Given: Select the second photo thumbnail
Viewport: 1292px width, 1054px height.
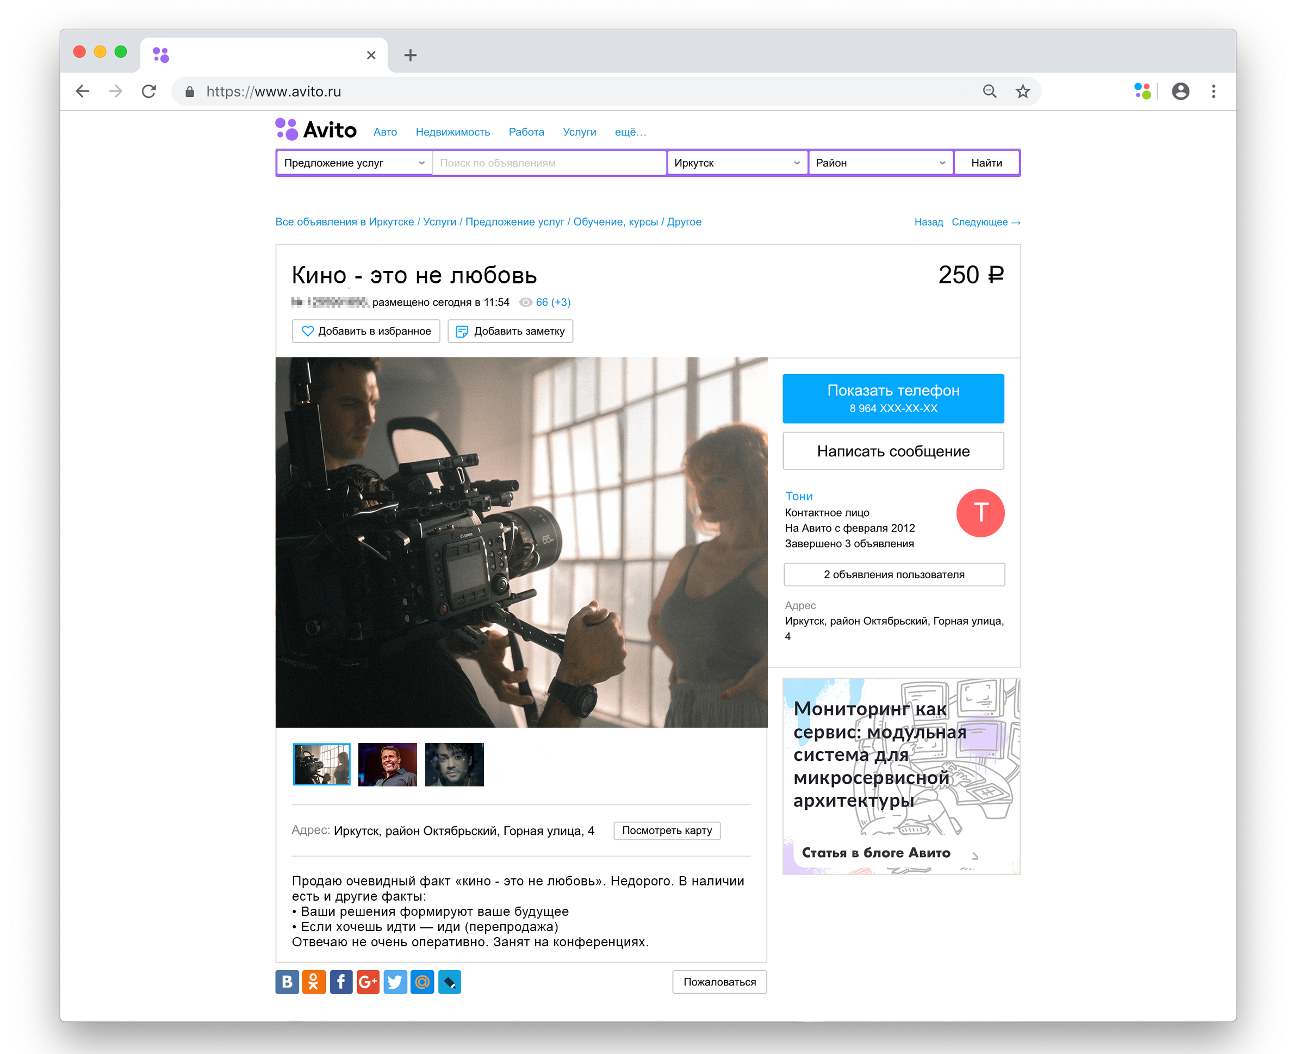Looking at the screenshot, I should 387,764.
